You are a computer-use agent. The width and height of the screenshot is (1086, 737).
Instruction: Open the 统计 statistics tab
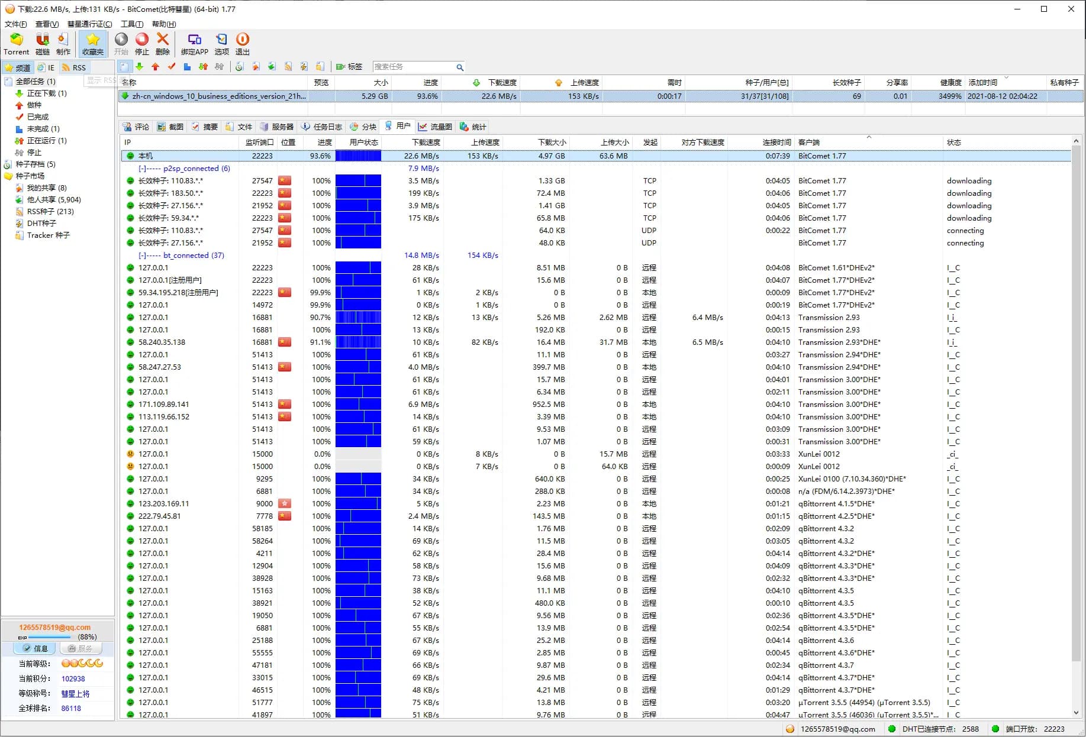click(473, 127)
